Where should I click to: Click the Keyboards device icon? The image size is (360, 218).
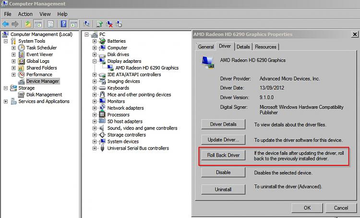pos(102,88)
